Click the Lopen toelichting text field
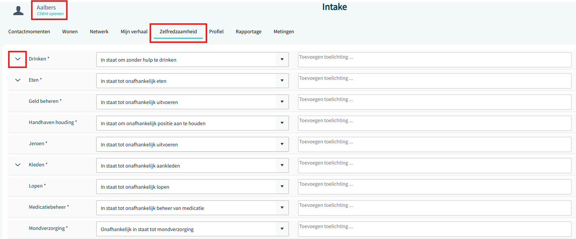This screenshot has width=576, height=239. pyautogui.click(x=434, y=187)
